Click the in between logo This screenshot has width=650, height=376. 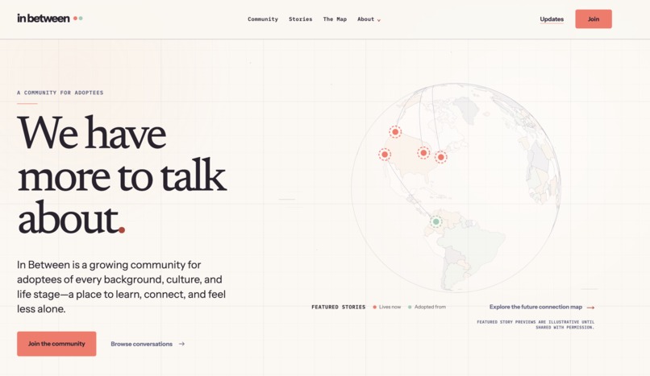(x=50, y=19)
